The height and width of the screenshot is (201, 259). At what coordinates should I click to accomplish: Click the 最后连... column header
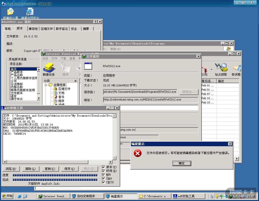[209, 81]
